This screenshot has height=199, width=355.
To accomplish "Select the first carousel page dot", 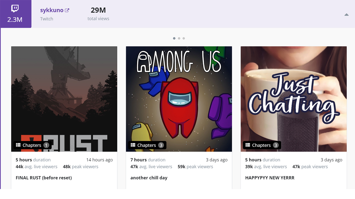I will pos(174,38).
